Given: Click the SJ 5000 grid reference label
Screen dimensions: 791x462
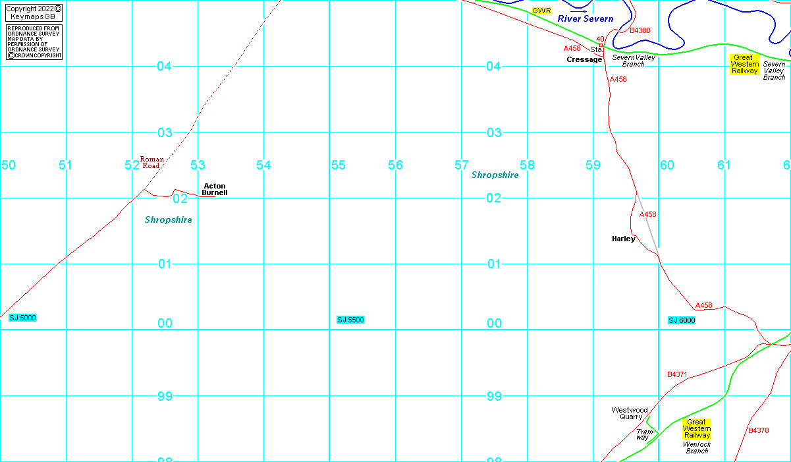Looking at the screenshot, I should [22, 318].
